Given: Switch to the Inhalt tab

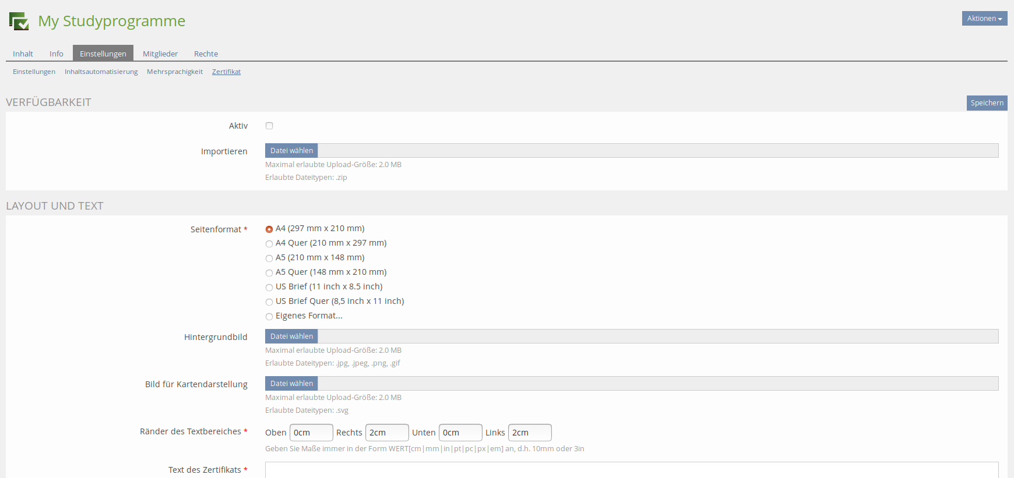Looking at the screenshot, I should click(x=23, y=54).
